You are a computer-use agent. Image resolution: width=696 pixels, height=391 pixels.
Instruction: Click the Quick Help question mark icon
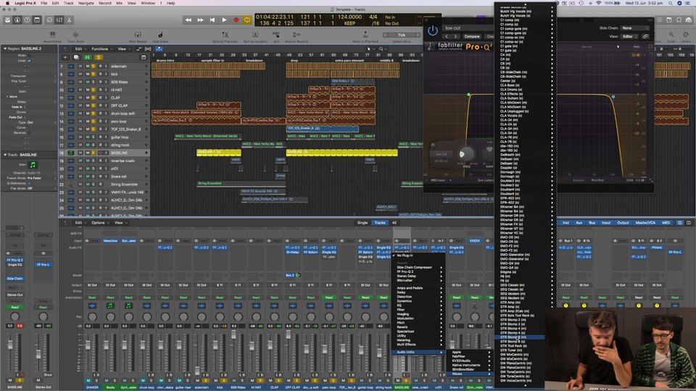click(x=27, y=20)
